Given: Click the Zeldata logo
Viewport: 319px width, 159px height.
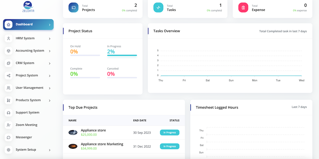Looking at the screenshot, I should (28, 7).
